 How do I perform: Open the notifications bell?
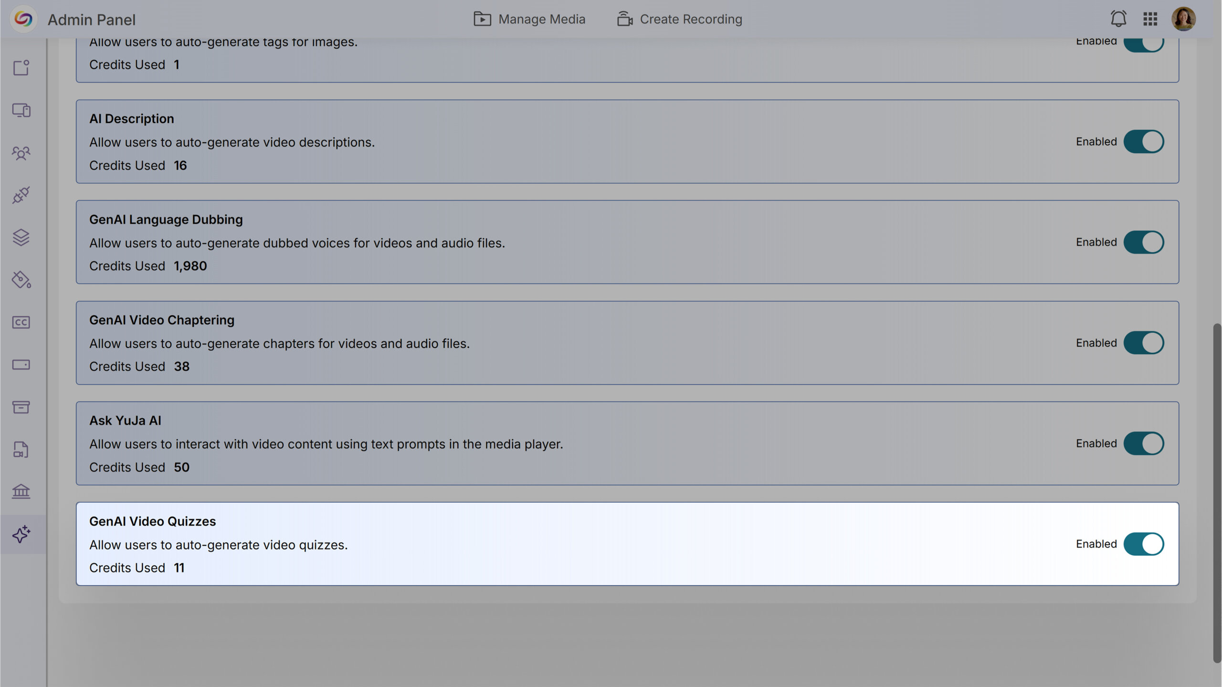coord(1118,19)
